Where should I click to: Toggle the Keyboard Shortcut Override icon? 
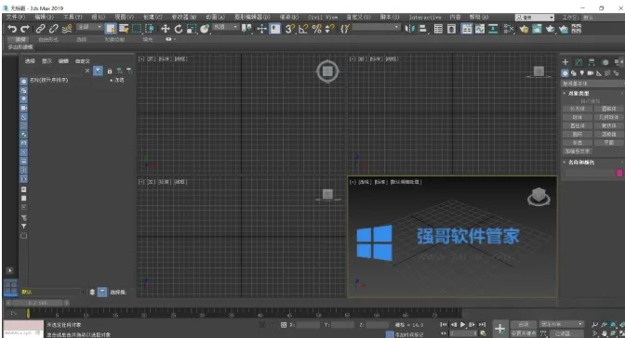click(275, 29)
